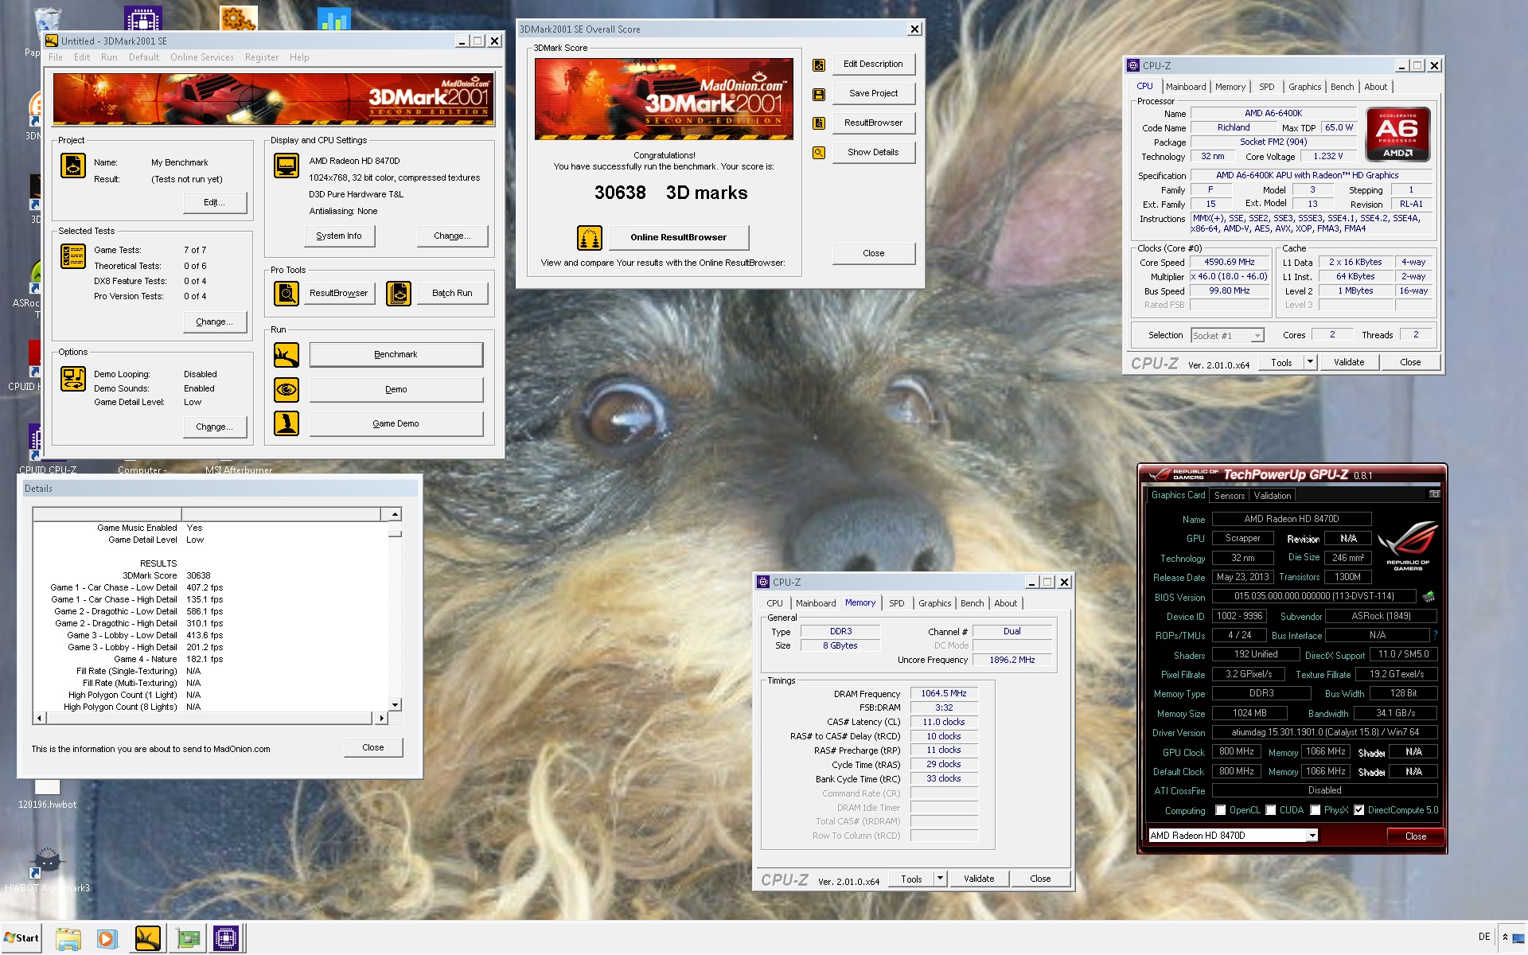Click the Benchmark run button
This screenshot has width=1528, height=955.
(x=396, y=355)
